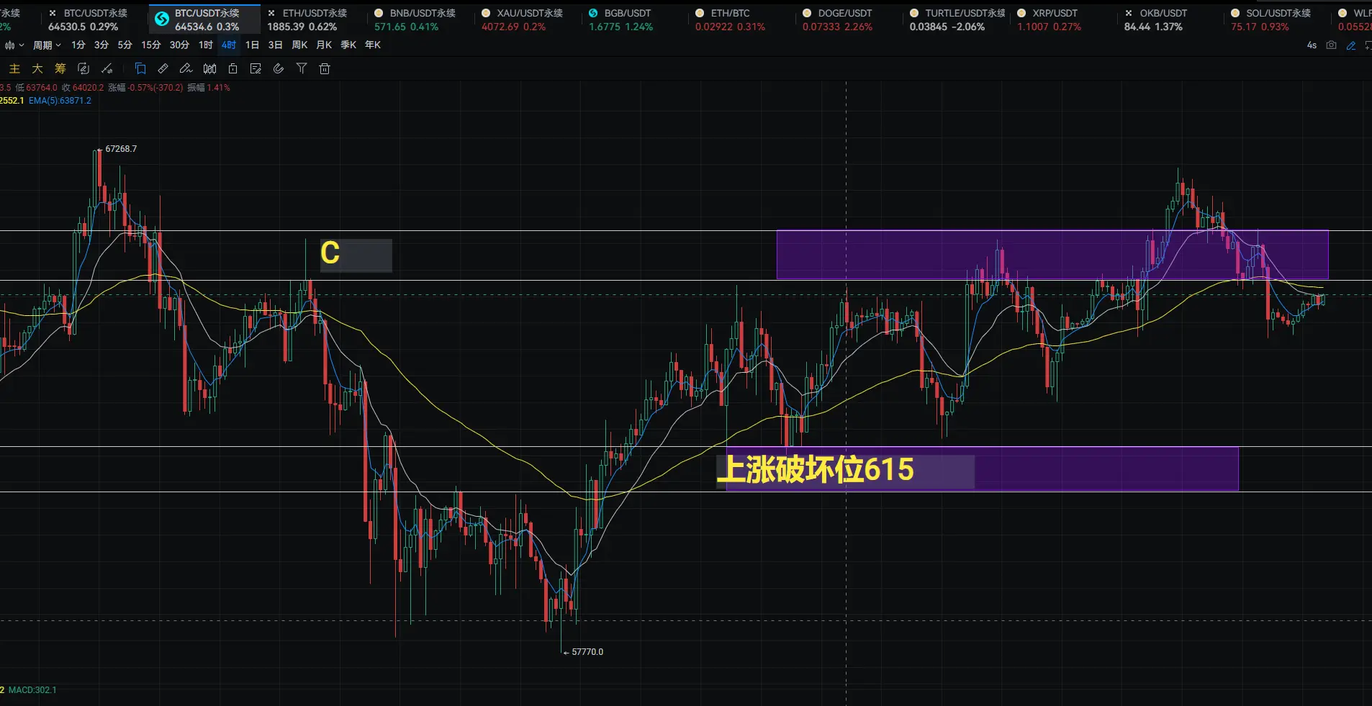
Task: Switch to 30分 timeframe
Action: coord(179,45)
